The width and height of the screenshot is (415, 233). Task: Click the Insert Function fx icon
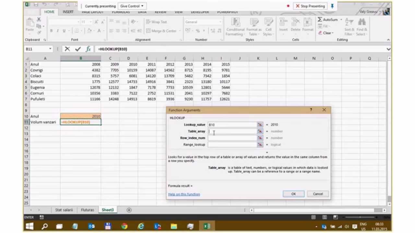coord(88,49)
